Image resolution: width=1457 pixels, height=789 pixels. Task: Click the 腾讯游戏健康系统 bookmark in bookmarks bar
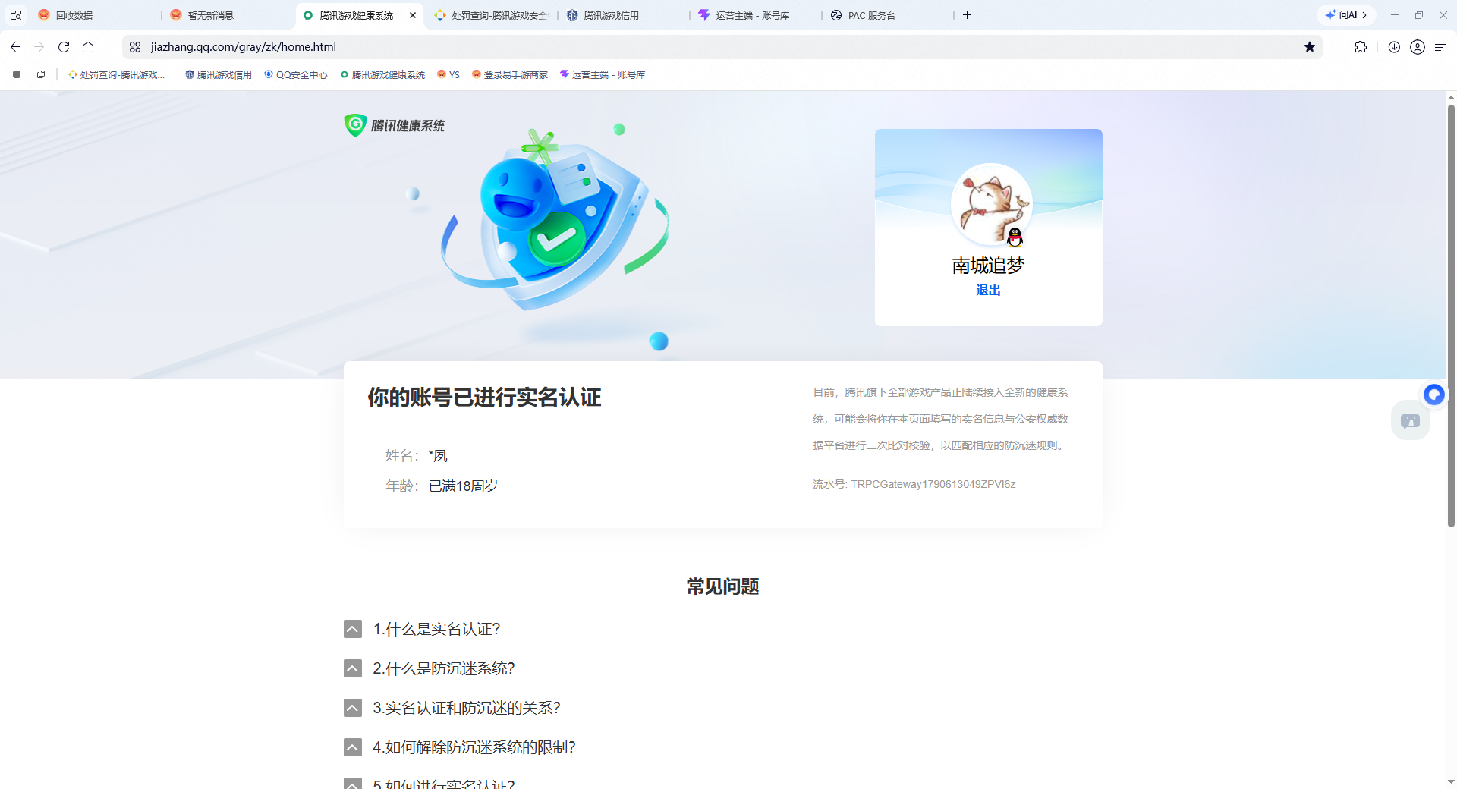(382, 74)
